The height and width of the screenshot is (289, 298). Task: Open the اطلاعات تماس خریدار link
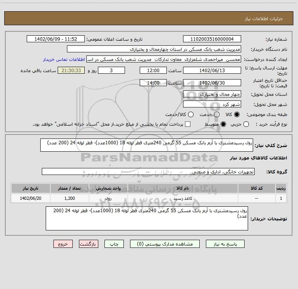pyautogui.click(x=64, y=59)
